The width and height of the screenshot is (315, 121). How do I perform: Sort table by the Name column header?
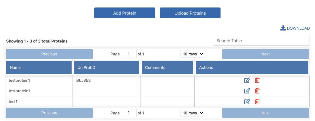[x=39, y=68]
